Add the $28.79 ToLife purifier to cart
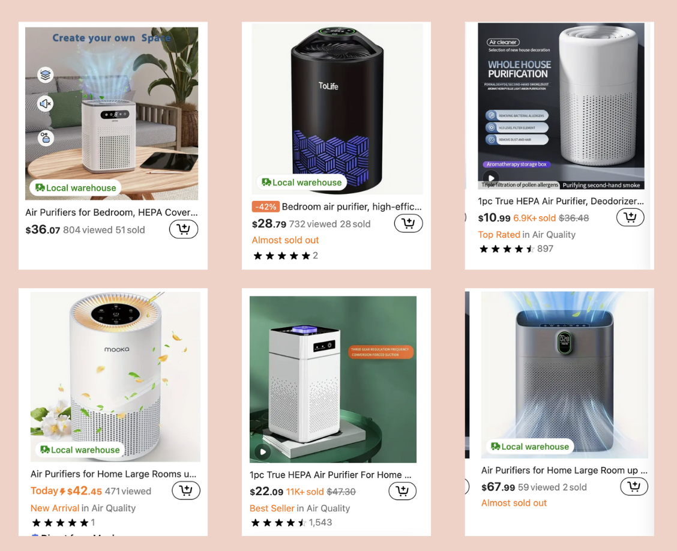The image size is (677, 551). tap(409, 223)
